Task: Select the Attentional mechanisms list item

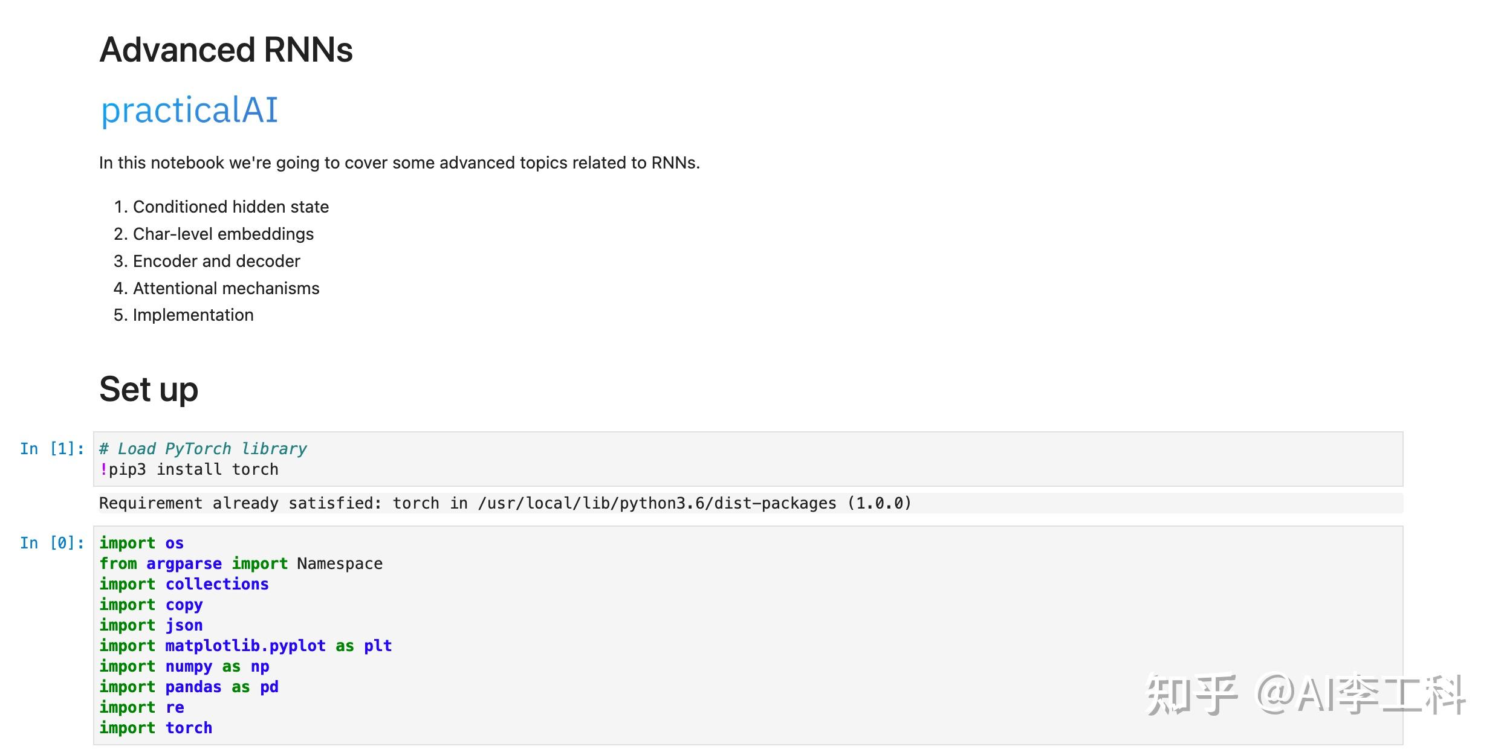Action: coord(225,288)
